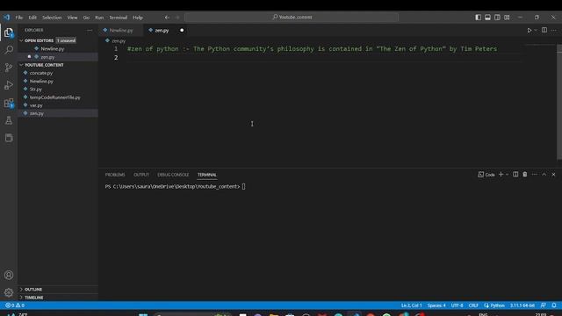Open the Extensions view
This screenshot has width=562, height=316.
pyautogui.click(x=9, y=103)
